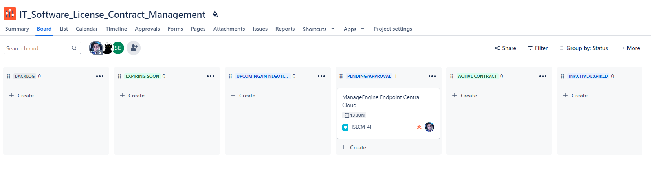The image size is (651, 193).
Task: Click the Share button
Action: [x=505, y=48]
